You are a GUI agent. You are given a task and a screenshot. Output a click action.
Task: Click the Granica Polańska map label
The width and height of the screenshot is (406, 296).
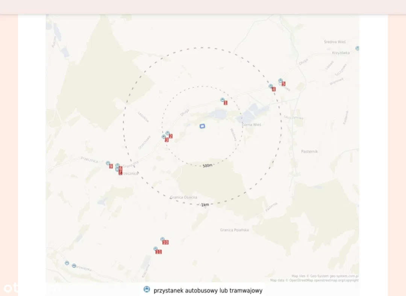pyautogui.click(x=234, y=230)
